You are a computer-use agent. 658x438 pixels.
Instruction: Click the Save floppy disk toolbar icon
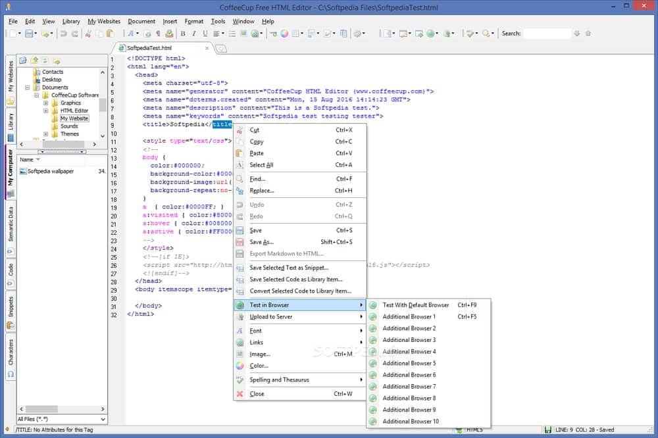30,34
